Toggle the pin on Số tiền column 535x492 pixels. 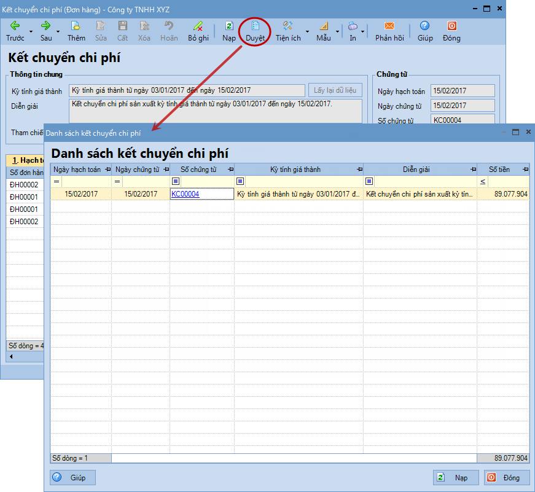[525, 170]
